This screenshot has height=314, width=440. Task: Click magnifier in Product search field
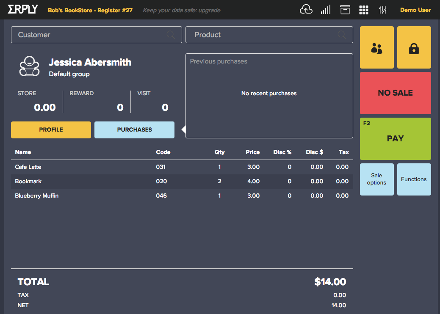coord(342,35)
